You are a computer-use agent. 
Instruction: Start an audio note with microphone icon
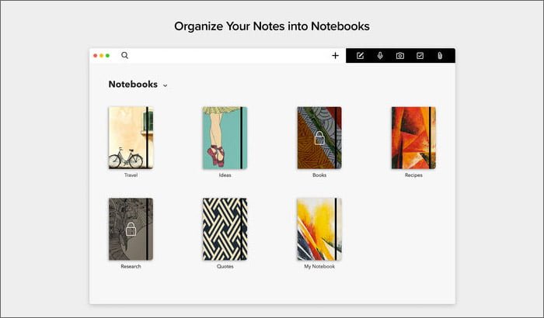(x=380, y=55)
